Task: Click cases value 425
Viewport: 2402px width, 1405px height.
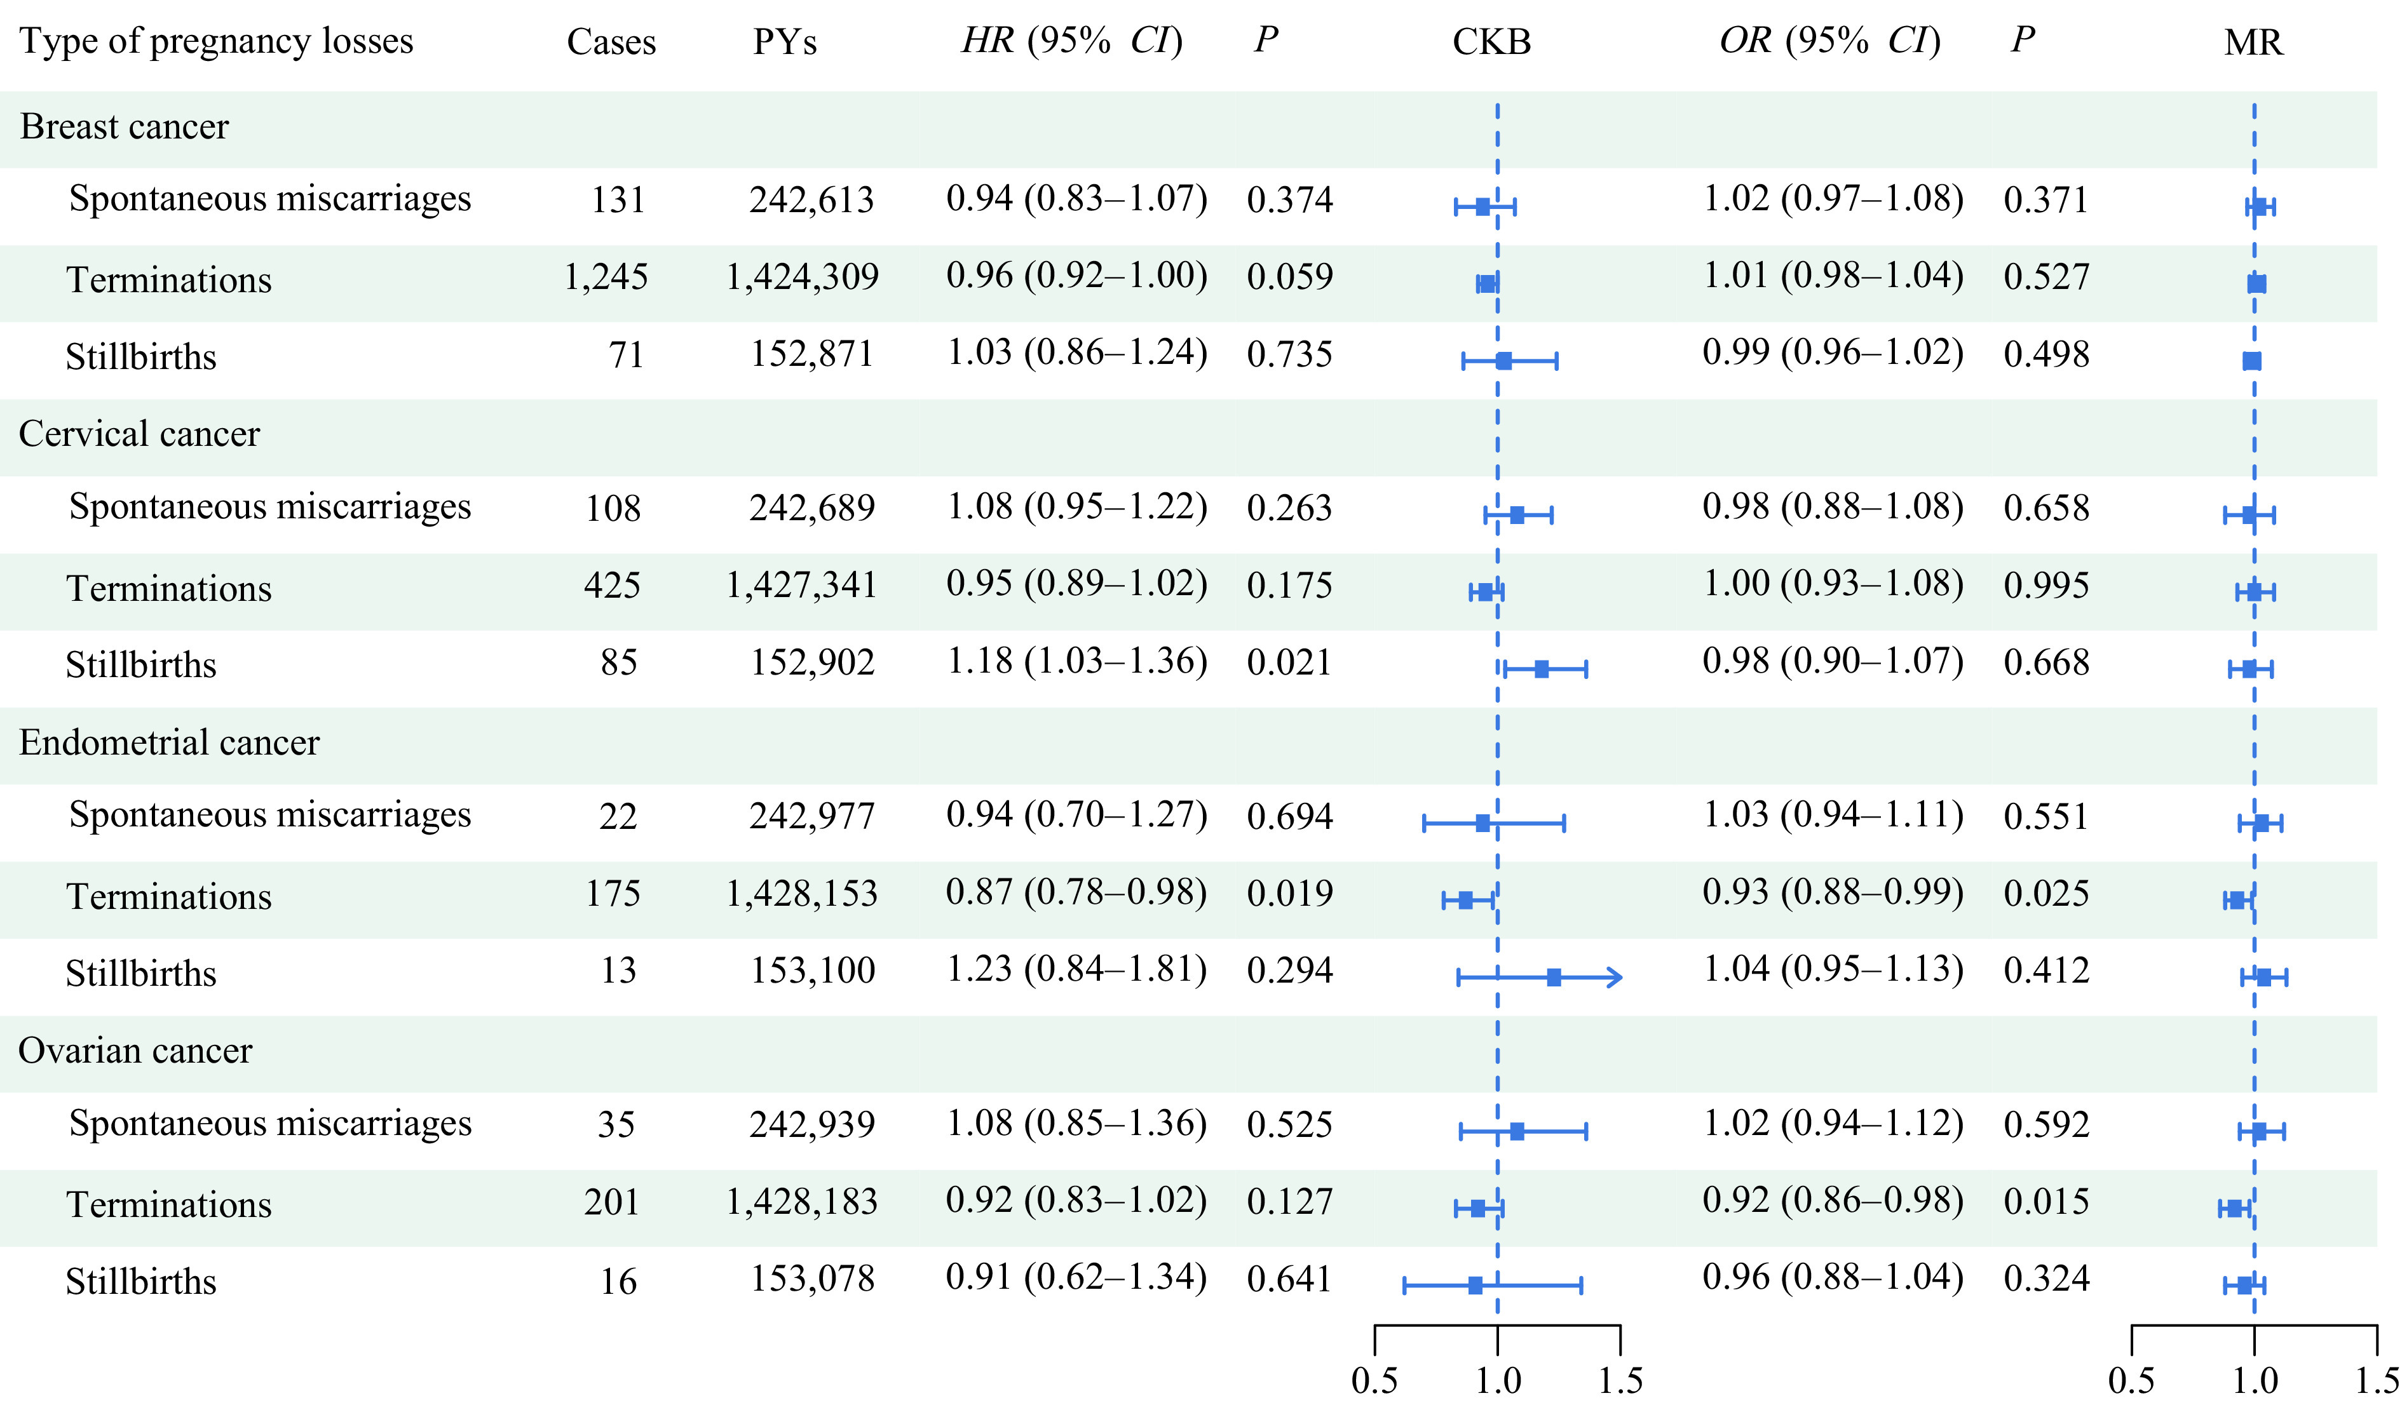Action: pos(612,586)
